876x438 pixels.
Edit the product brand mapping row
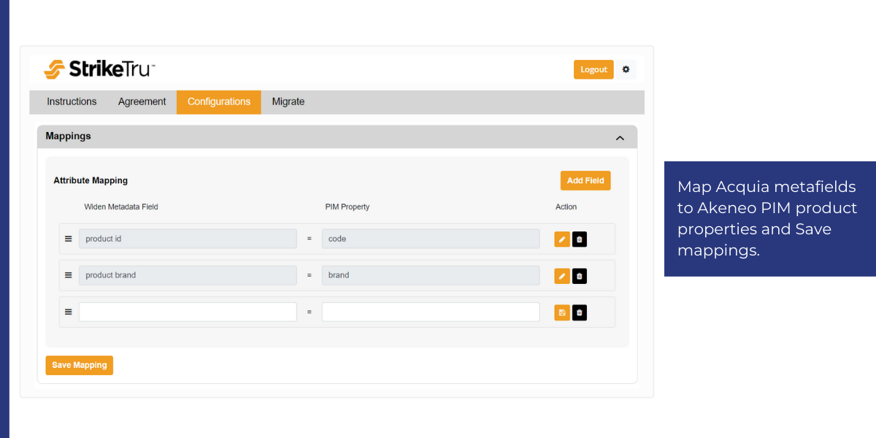click(x=562, y=275)
